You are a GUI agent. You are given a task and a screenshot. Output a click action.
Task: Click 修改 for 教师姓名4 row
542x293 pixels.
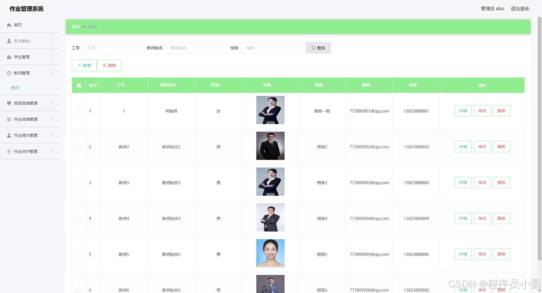click(x=482, y=218)
